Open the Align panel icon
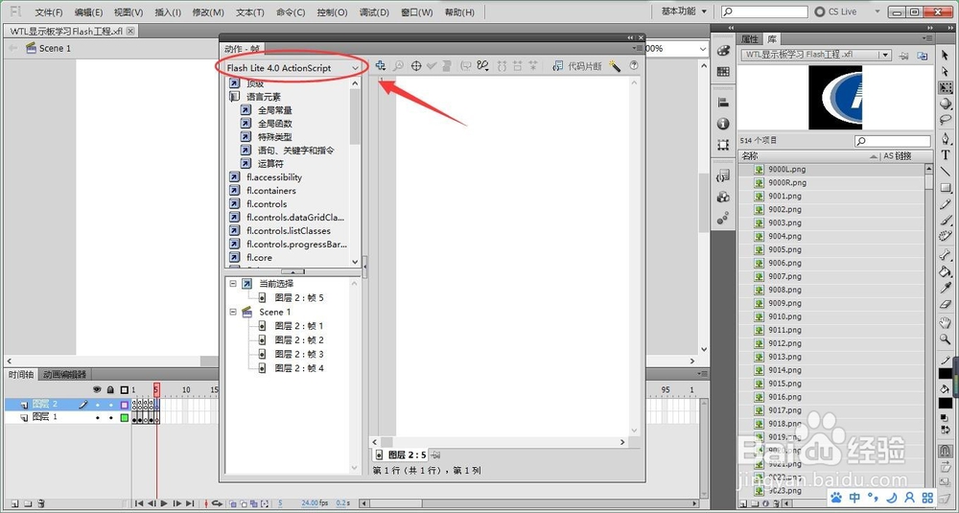The width and height of the screenshot is (959, 513). (723, 102)
